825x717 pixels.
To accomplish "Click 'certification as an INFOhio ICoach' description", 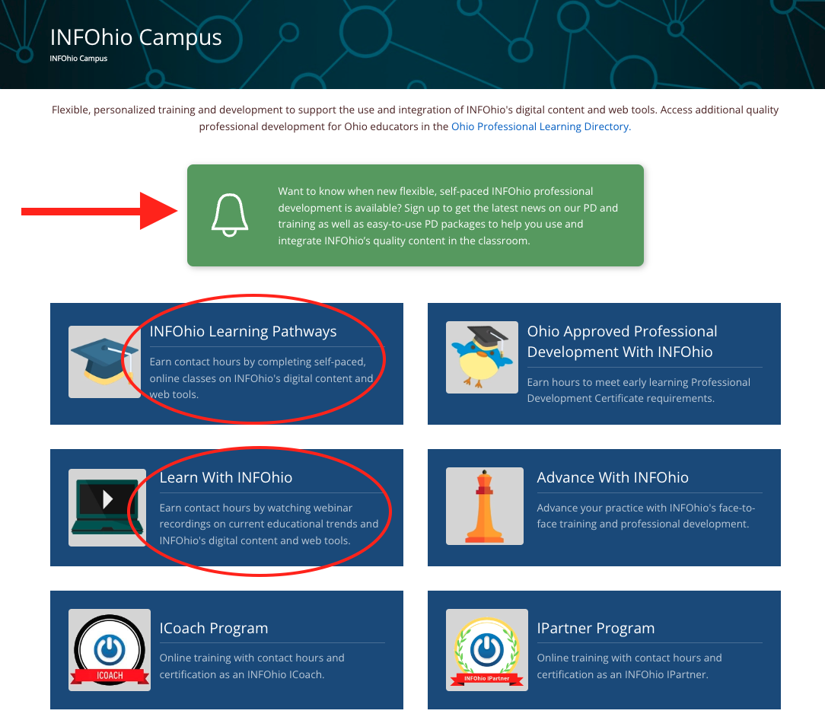I will 252,666.
